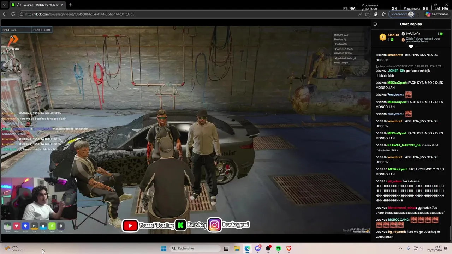Mute the tab via speaker icon

pyautogui.click(x=18, y=5)
